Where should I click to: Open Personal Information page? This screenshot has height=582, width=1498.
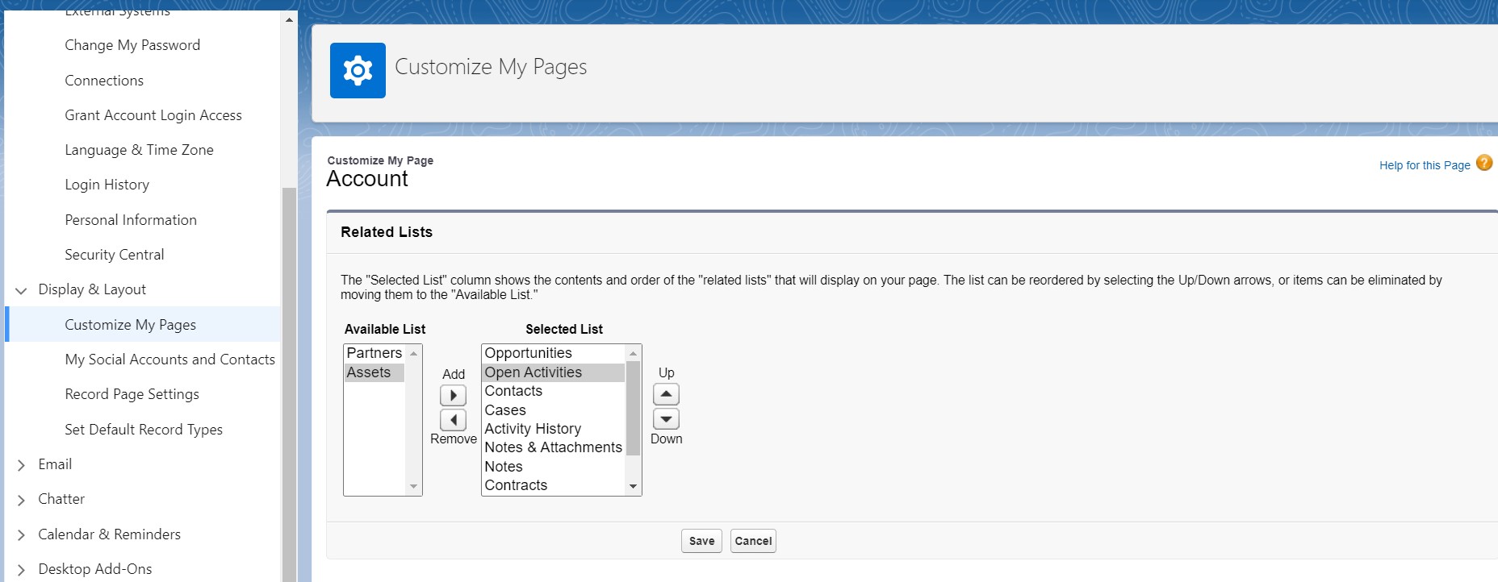[x=131, y=220]
